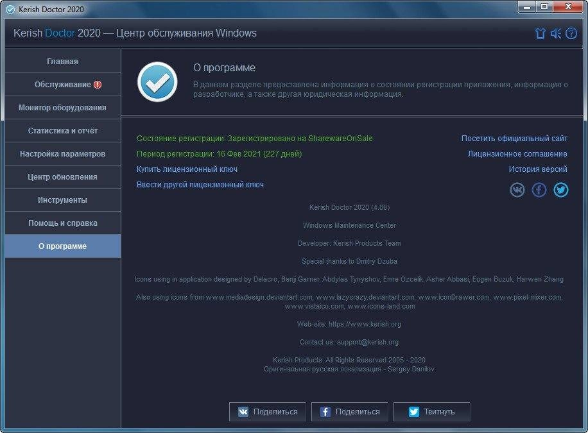Click the 'Special thanks to Dmitry Dzuba' text

point(349,261)
